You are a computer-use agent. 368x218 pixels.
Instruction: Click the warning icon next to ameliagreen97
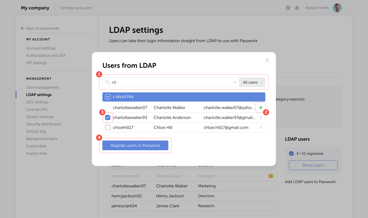271,176
